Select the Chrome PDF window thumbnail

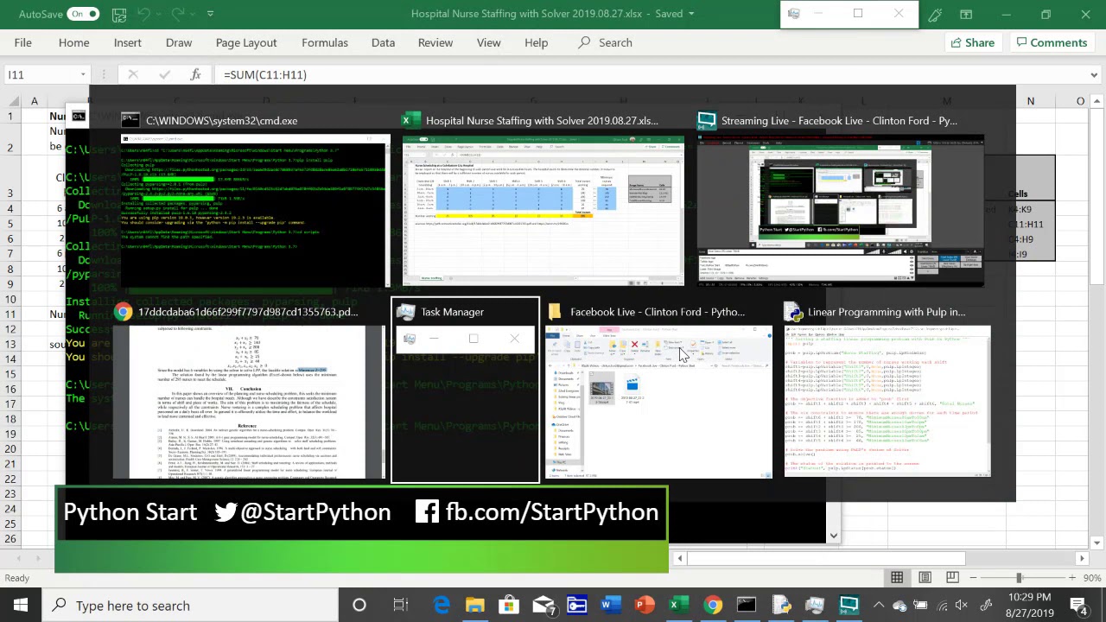pyautogui.click(x=250, y=401)
